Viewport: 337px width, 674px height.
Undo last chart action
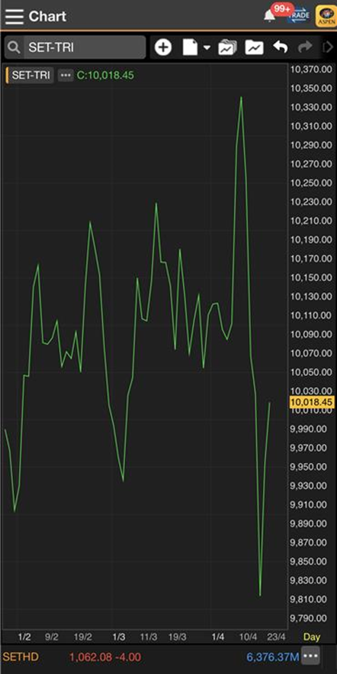coord(281,47)
